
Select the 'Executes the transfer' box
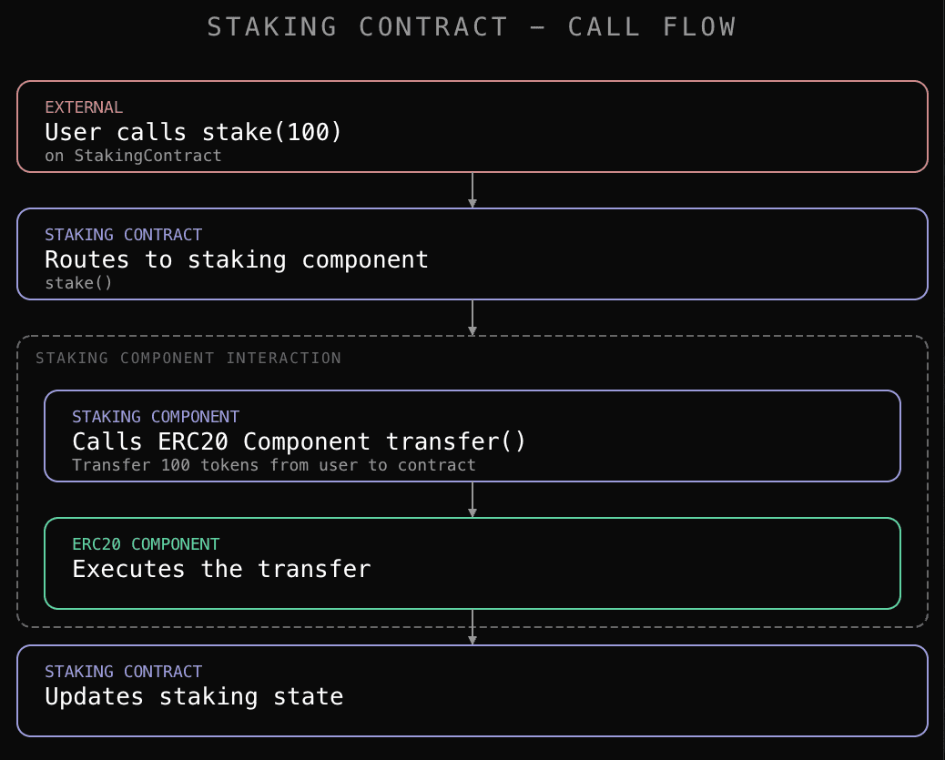(472, 562)
